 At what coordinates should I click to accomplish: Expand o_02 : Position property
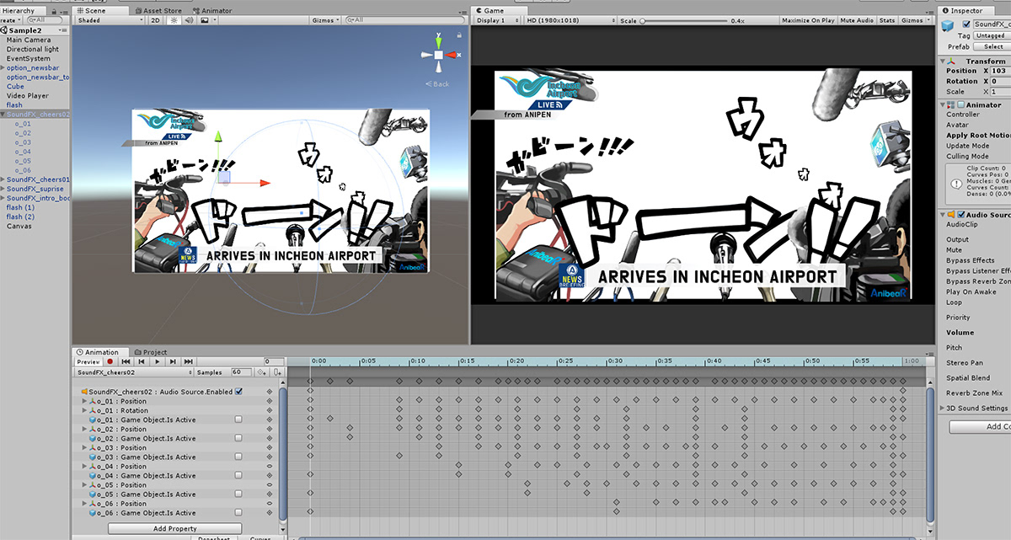coord(84,429)
